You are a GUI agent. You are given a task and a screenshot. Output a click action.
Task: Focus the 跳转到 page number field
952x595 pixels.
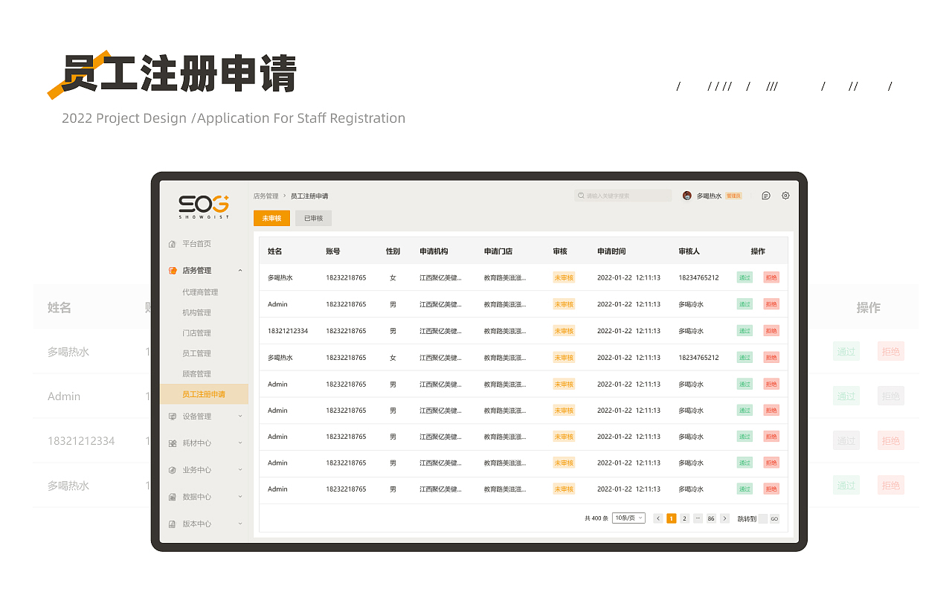pos(763,519)
